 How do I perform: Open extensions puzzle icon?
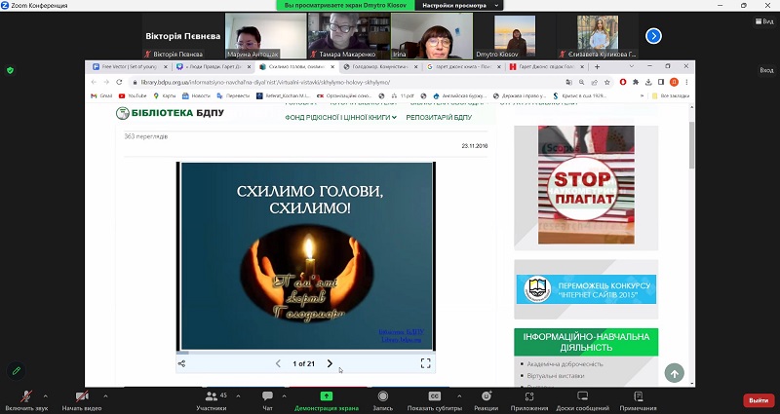click(x=636, y=82)
